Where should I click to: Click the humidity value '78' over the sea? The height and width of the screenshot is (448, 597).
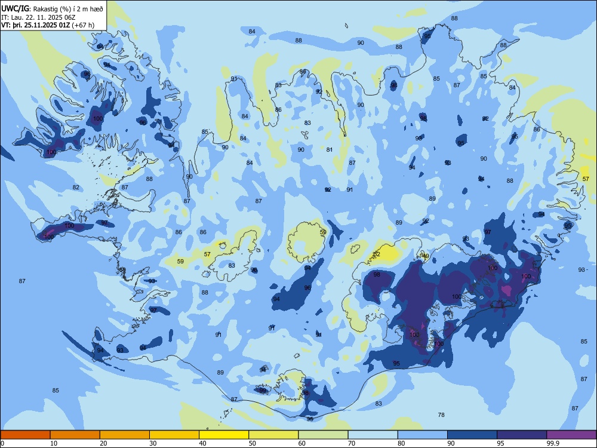pyautogui.click(x=441, y=415)
